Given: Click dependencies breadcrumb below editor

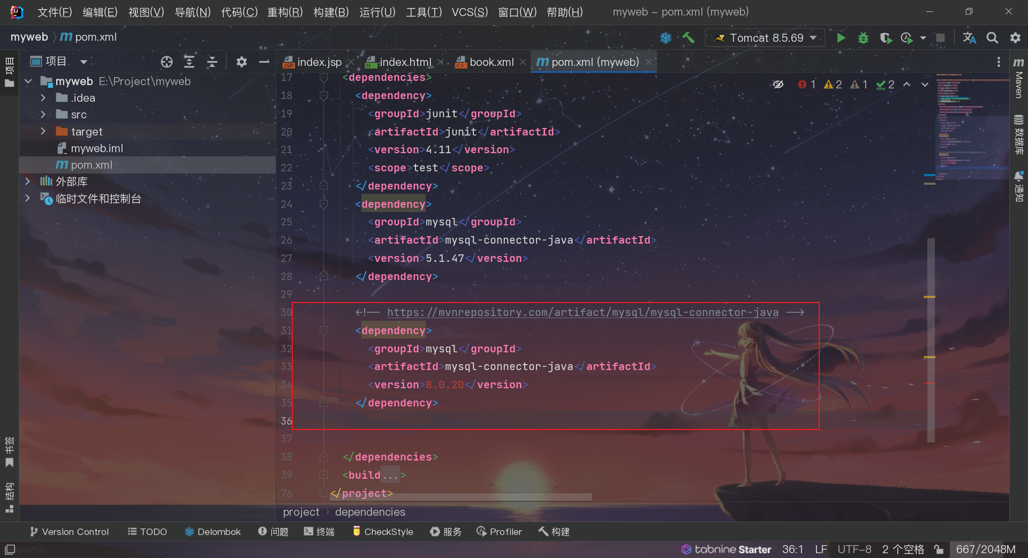Looking at the screenshot, I should pos(370,512).
